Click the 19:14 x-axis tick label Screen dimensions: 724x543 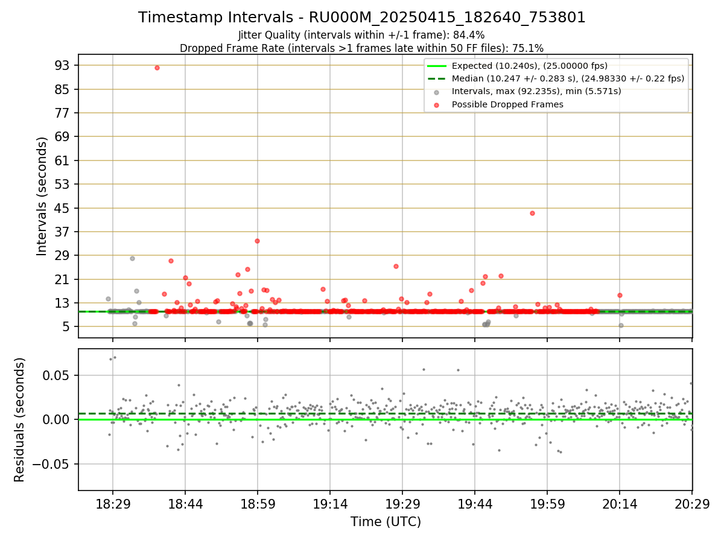330,504
